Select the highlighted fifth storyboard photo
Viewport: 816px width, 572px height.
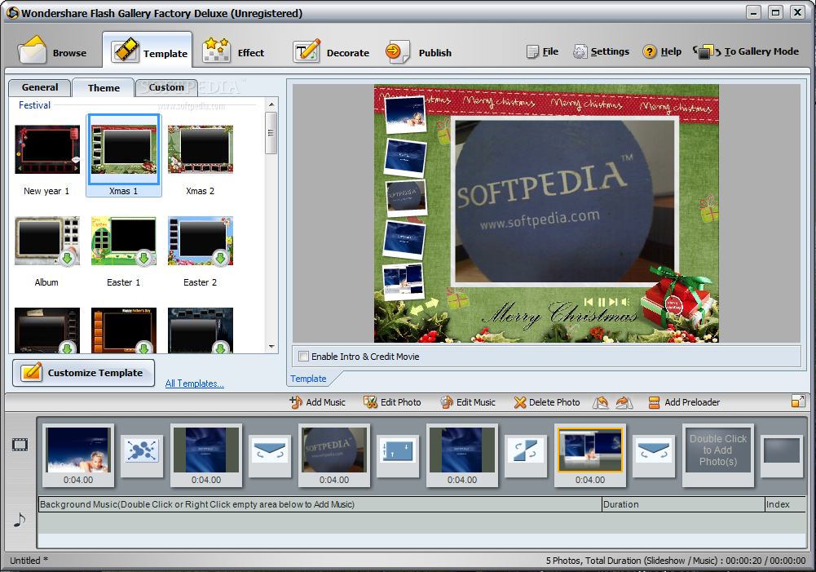point(590,454)
